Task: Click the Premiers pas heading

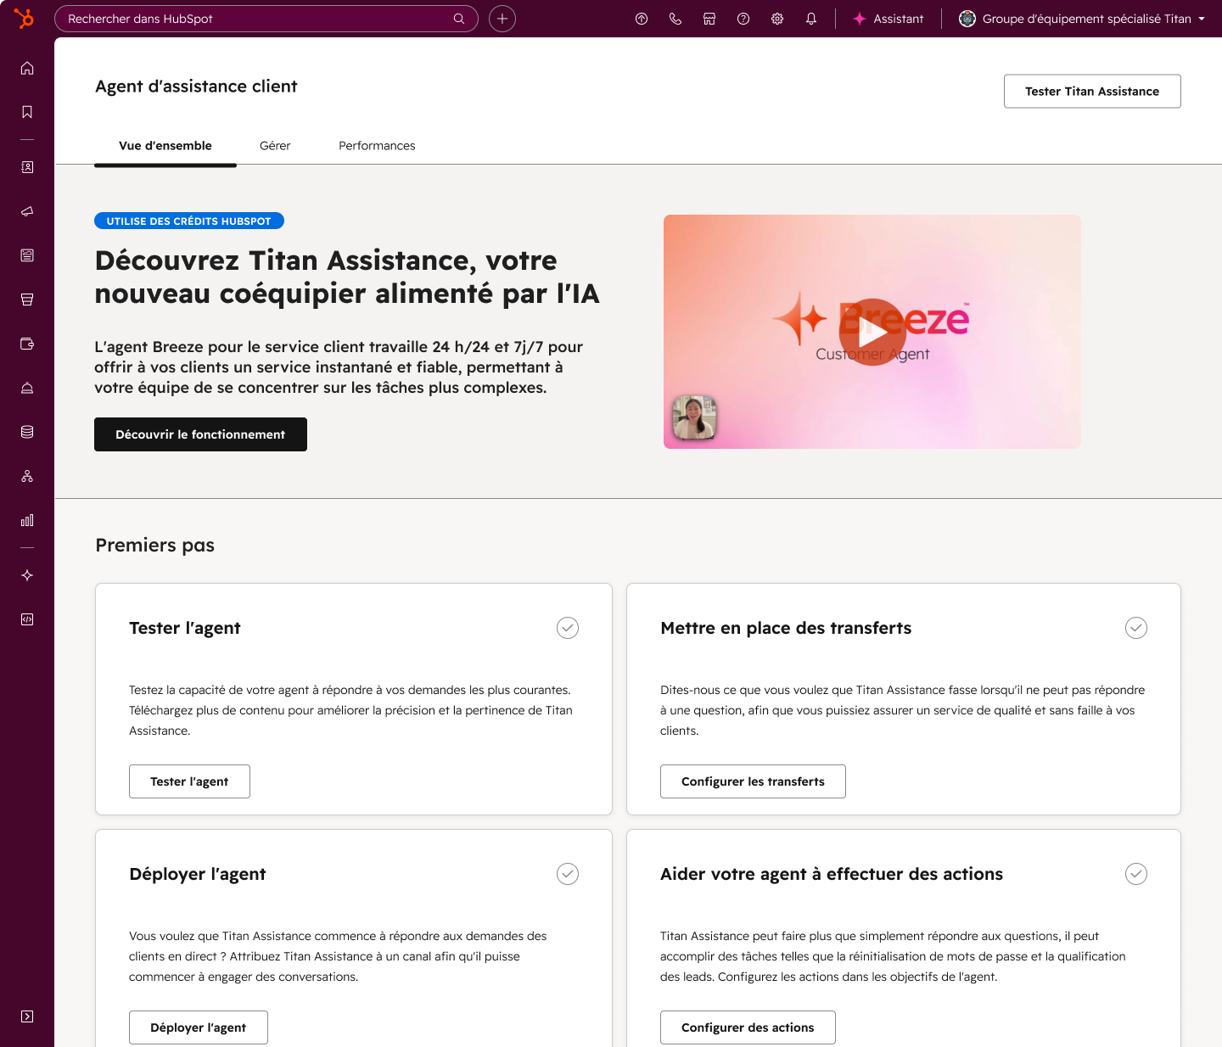Action: coord(155,545)
